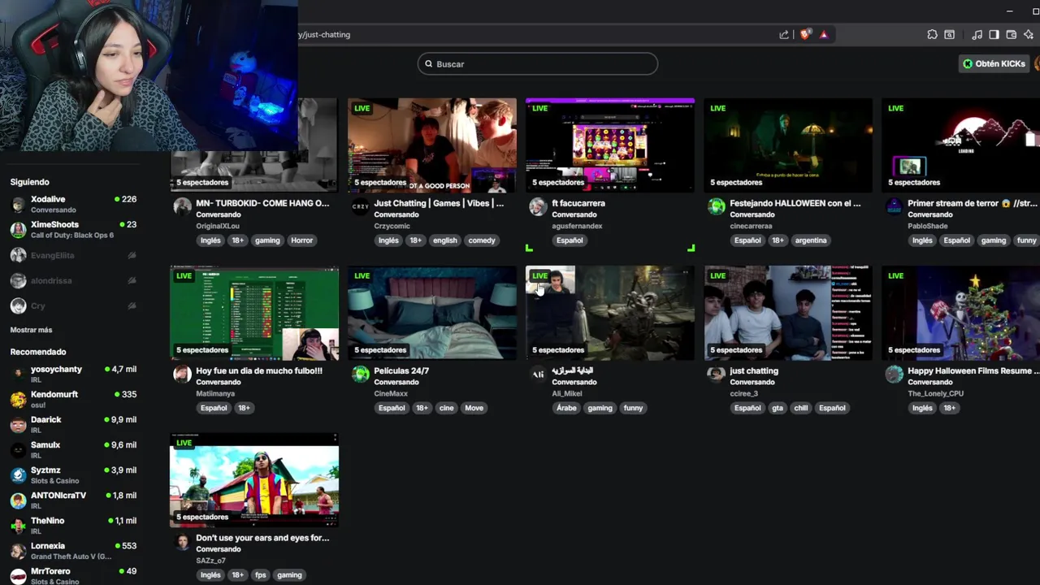Image resolution: width=1040 pixels, height=585 pixels.
Task: Click the share page icon in address bar
Action: (x=784, y=35)
